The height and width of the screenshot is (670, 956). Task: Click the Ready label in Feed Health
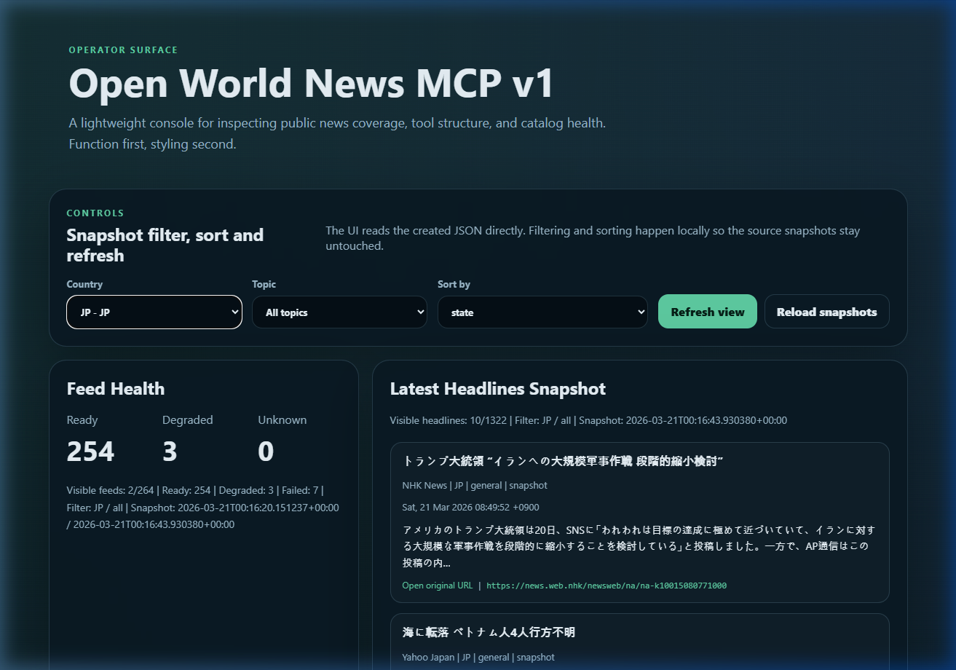(x=82, y=420)
